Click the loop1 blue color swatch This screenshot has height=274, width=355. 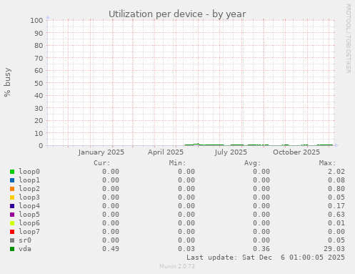click(x=12, y=180)
